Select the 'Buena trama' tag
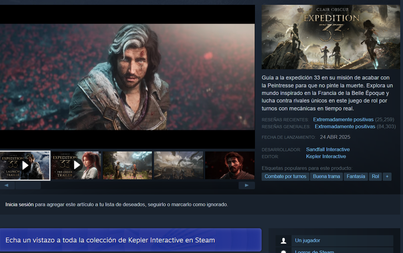This screenshot has width=403, height=253. tap(327, 177)
